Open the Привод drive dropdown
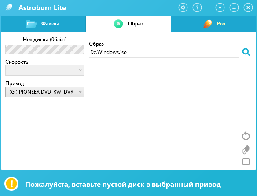 pos(45,92)
